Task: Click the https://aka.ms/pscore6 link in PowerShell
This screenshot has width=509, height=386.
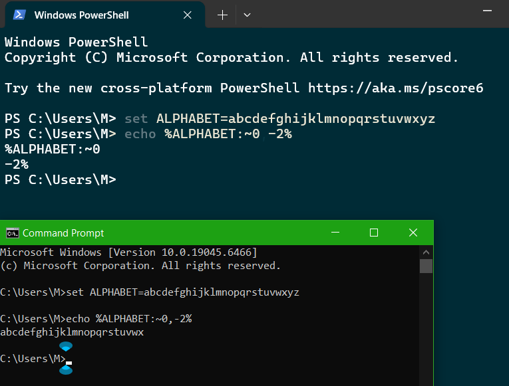Action: [x=396, y=88]
